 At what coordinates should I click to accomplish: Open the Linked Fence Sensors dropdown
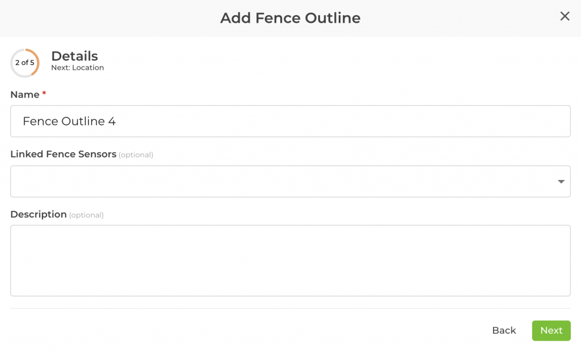tap(284, 182)
